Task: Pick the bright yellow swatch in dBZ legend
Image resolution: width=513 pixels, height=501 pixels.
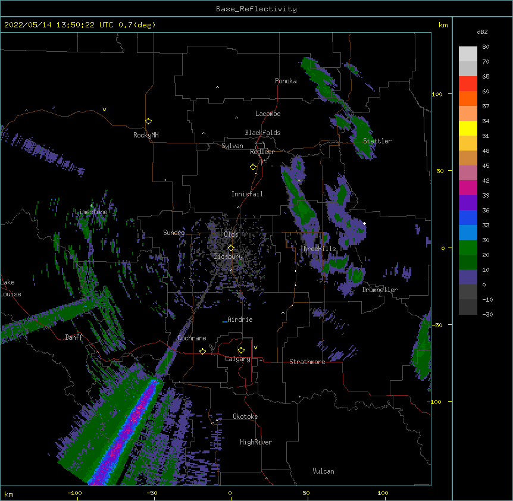Action: coord(468,128)
